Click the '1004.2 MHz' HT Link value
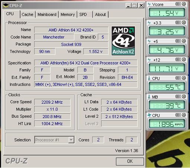 tap(52, 124)
